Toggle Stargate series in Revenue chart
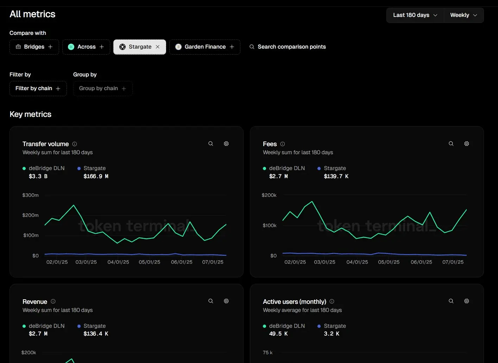This screenshot has height=363, width=498. [x=92, y=326]
